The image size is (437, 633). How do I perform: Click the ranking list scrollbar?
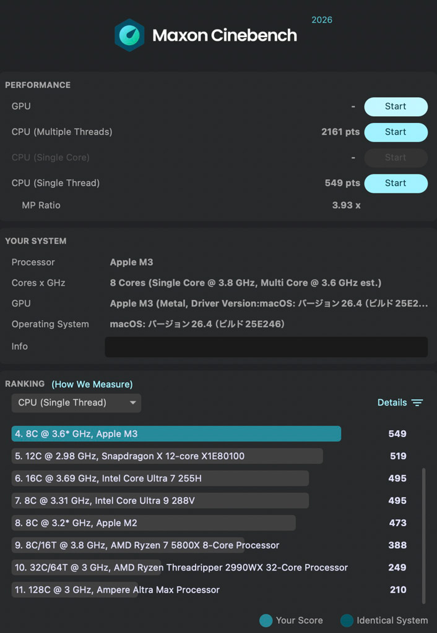424,535
